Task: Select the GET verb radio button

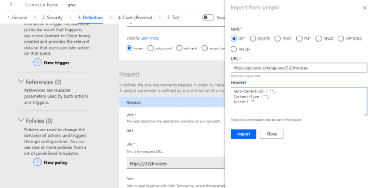Action: coord(234,39)
